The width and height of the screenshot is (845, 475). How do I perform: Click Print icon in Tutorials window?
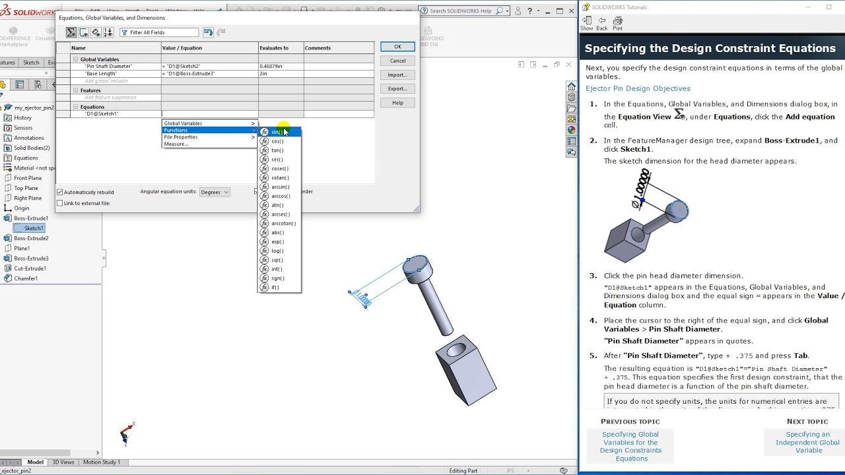pos(617,24)
